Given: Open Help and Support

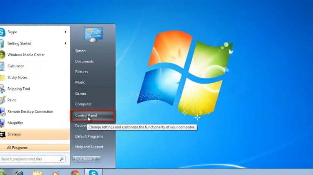Looking at the screenshot, I should 89,147.
